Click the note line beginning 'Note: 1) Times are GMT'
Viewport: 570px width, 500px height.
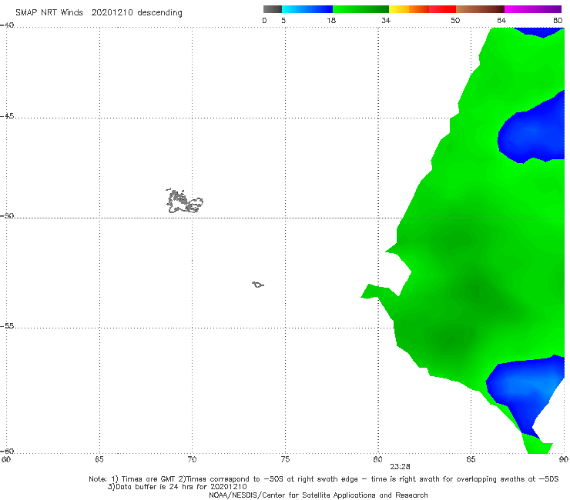pyautogui.click(x=324, y=479)
